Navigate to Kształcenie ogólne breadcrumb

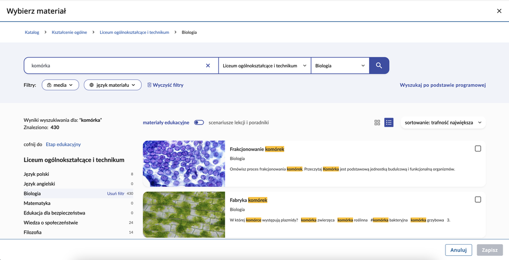tap(69, 32)
